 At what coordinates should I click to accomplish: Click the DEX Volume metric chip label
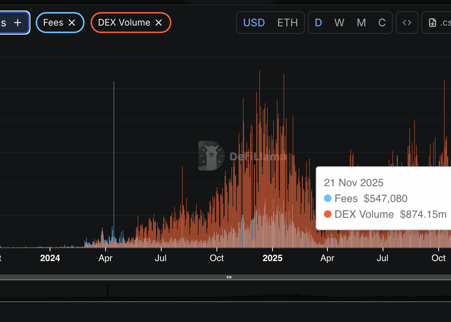pyautogui.click(x=124, y=23)
